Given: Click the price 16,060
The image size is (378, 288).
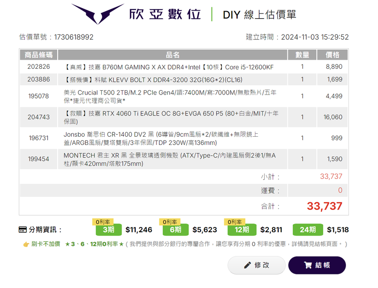Looking at the screenshot, I should (x=333, y=117).
